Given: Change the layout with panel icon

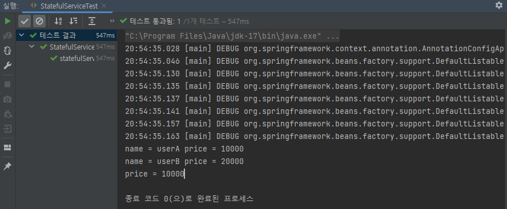Looking at the screenshot, I should click(x=7, y=147).
